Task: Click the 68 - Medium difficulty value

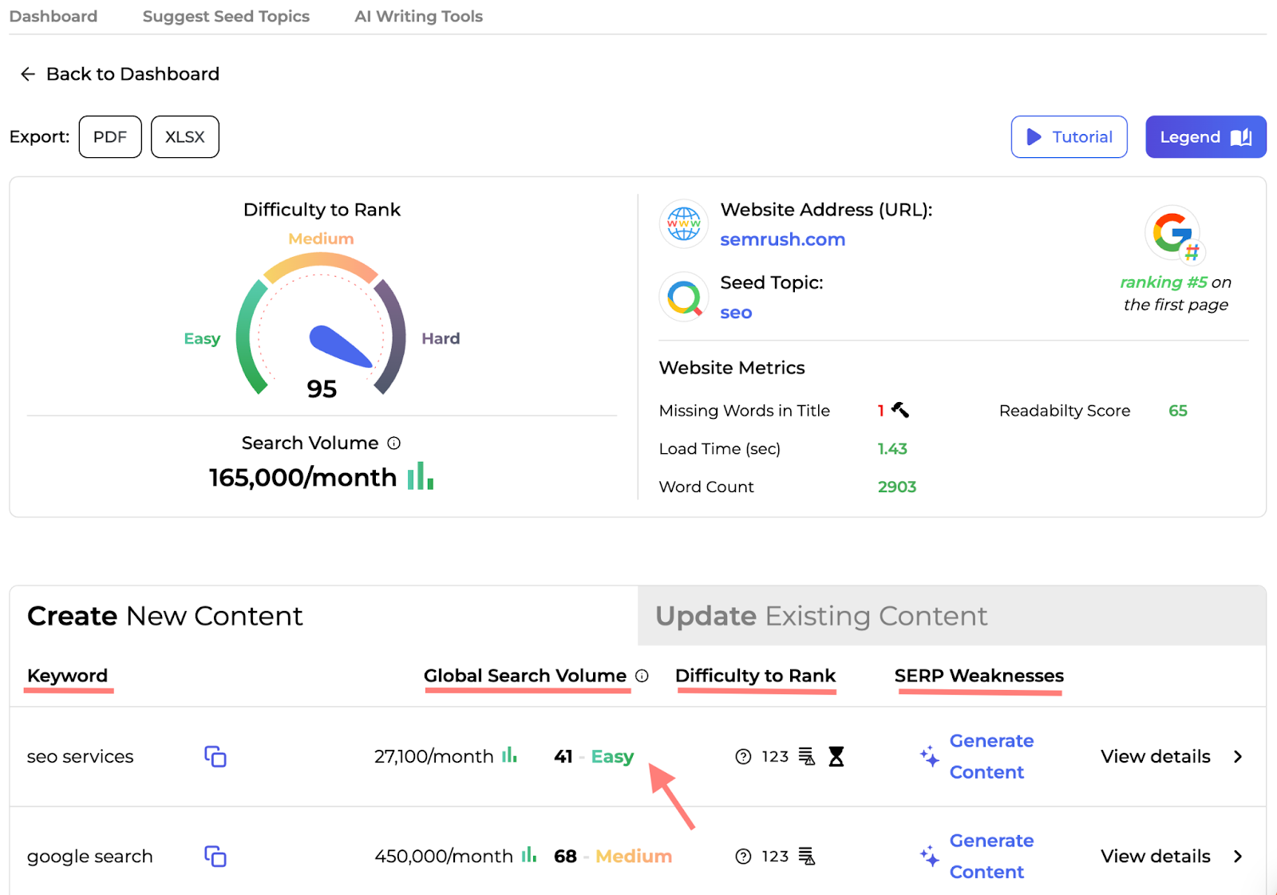Action: pos(613,857)
